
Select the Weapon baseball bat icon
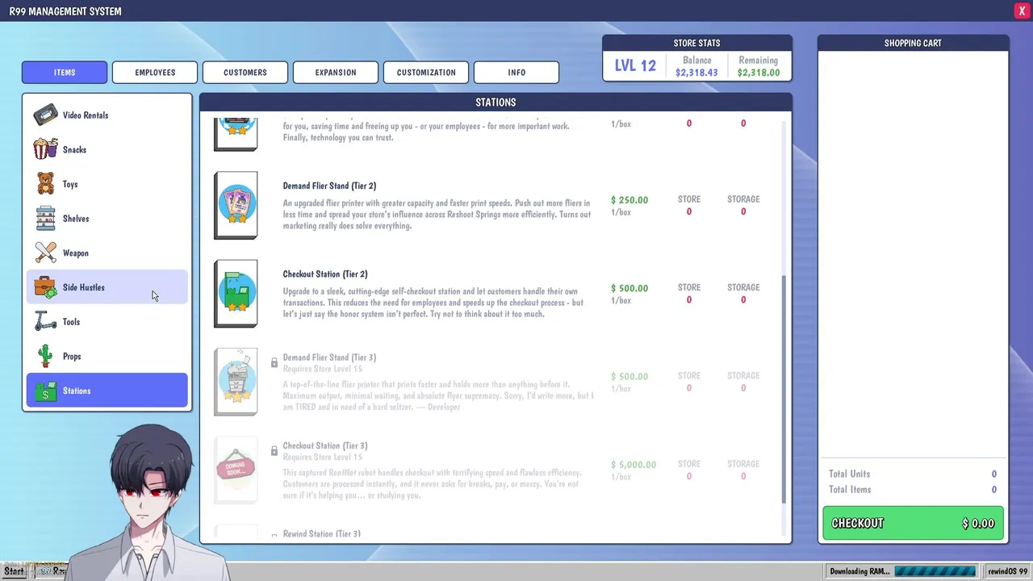point(45,253)
